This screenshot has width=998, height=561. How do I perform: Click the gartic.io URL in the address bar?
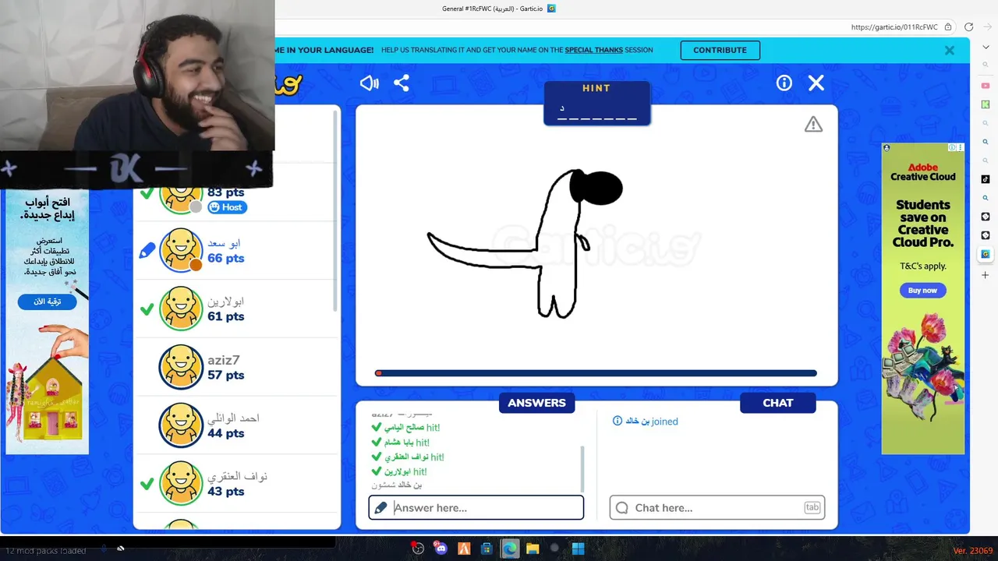point(894,27)
